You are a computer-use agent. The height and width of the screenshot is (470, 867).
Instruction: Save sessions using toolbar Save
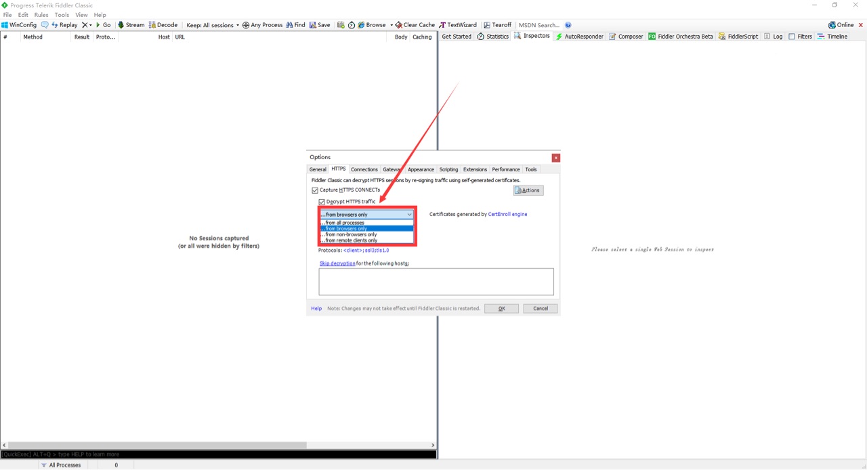tap(320, 25)
